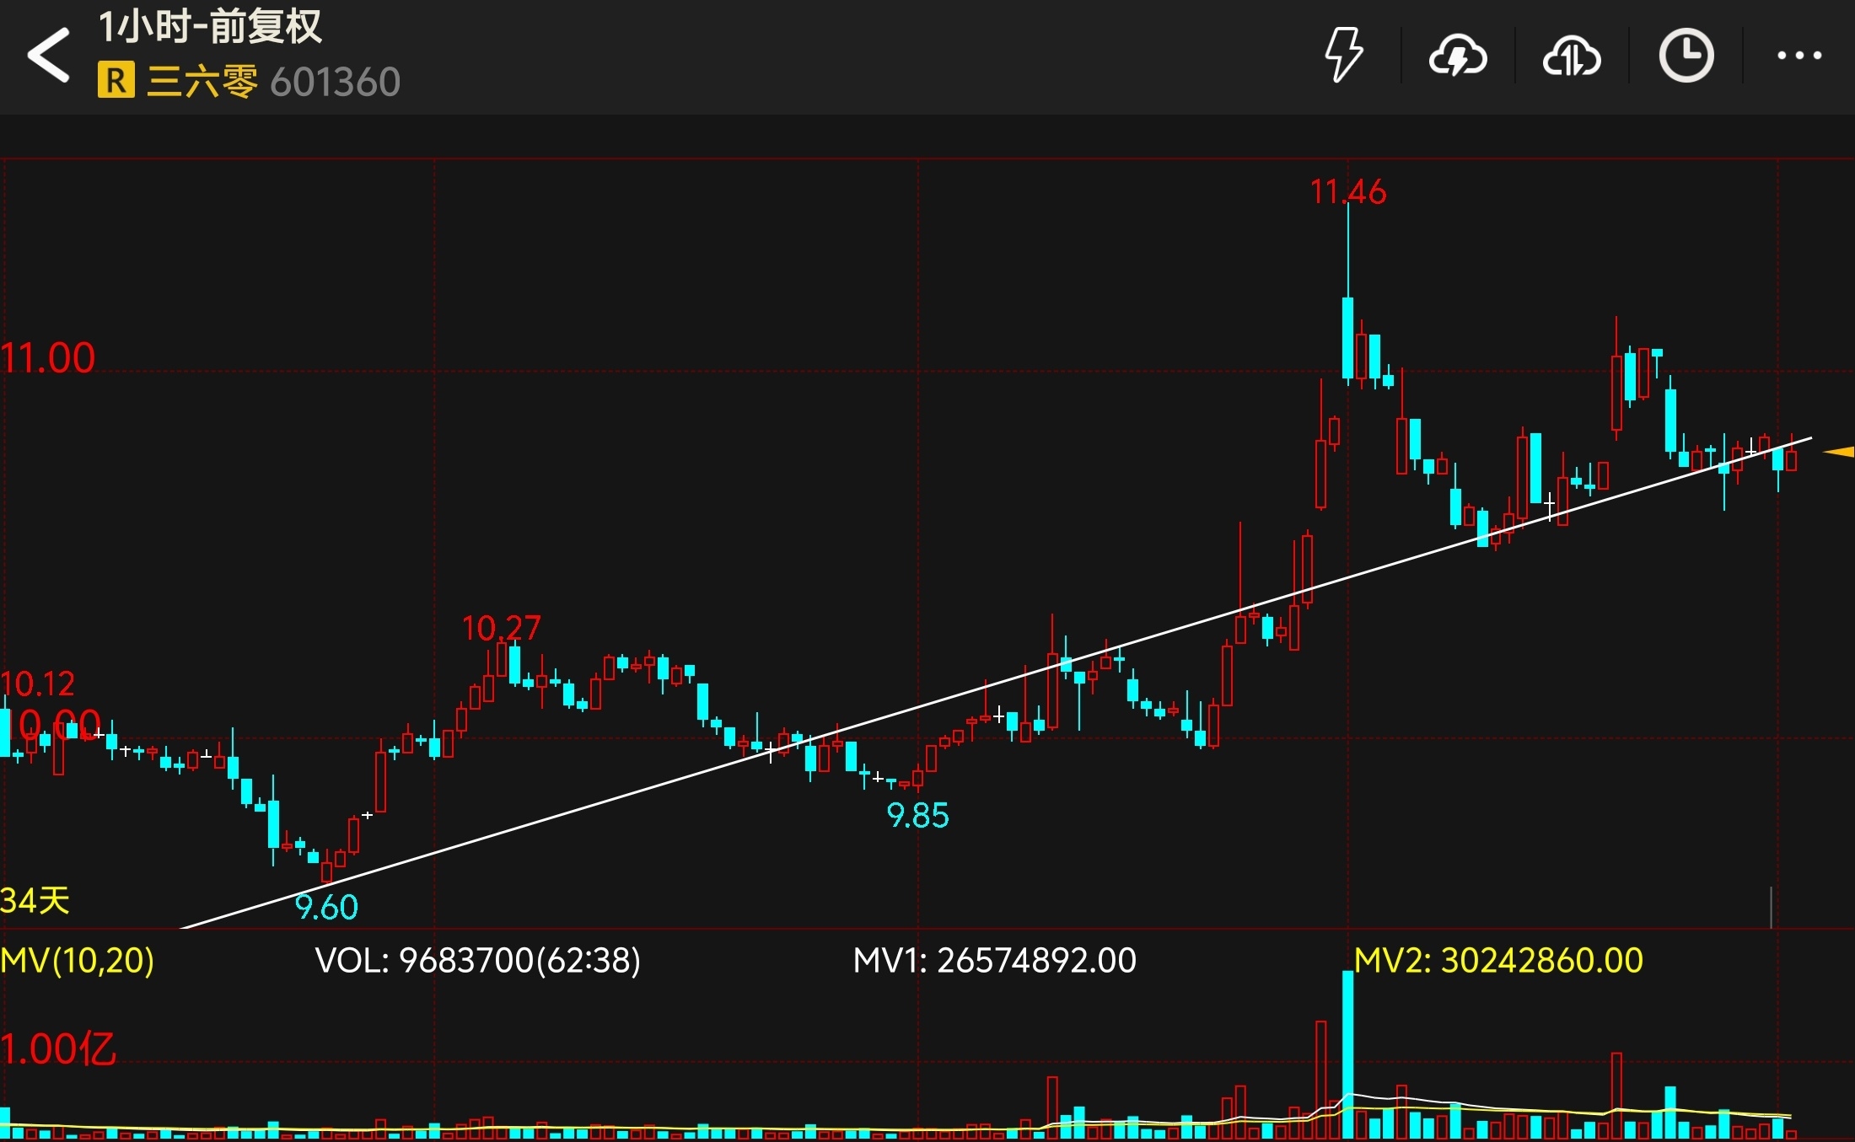The image size is (1855, 1142).
Task: Tap the orange current-price arrow marker
Action: tap(1838, 453)
